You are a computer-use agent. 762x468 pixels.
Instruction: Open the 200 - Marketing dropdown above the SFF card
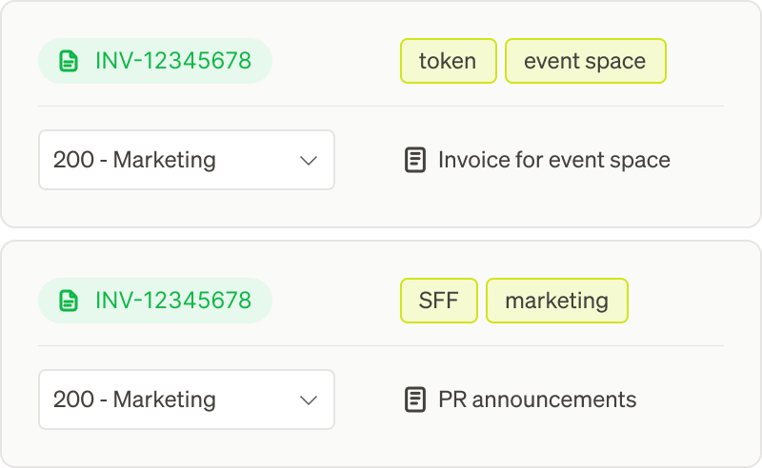point(186,160)
